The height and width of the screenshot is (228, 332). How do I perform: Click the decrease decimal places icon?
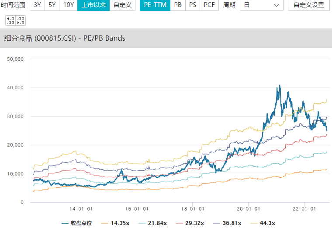21,21
